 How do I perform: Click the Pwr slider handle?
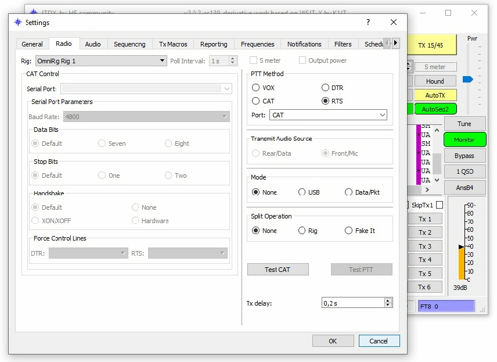(x=467, y=79)
